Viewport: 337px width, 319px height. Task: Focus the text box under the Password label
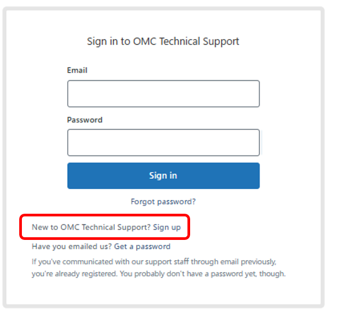(x=163, y=143)
